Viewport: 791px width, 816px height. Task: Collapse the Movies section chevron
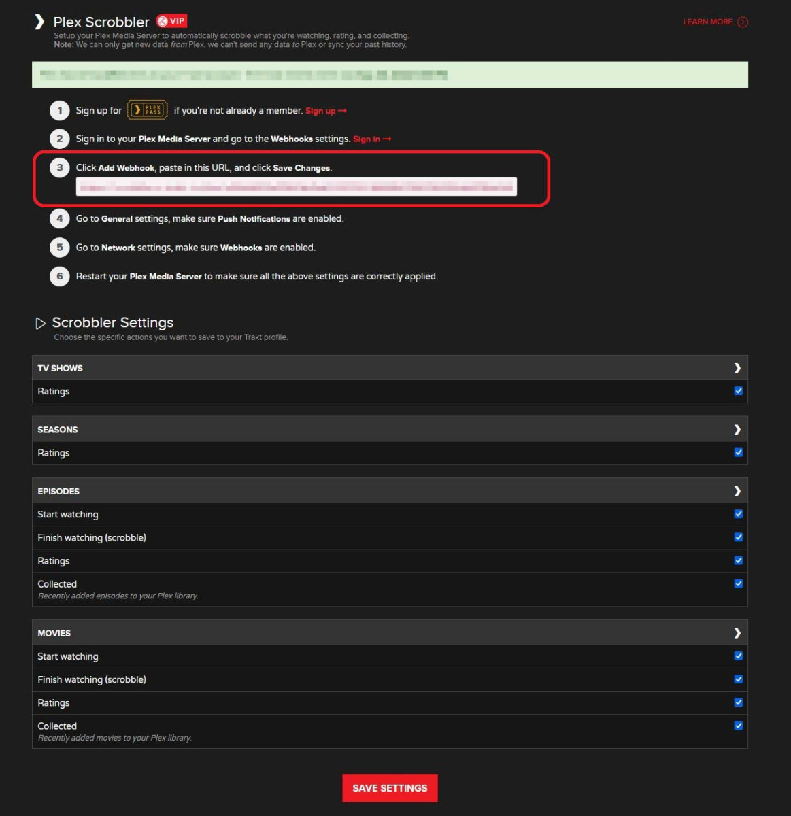click(737, 633)
